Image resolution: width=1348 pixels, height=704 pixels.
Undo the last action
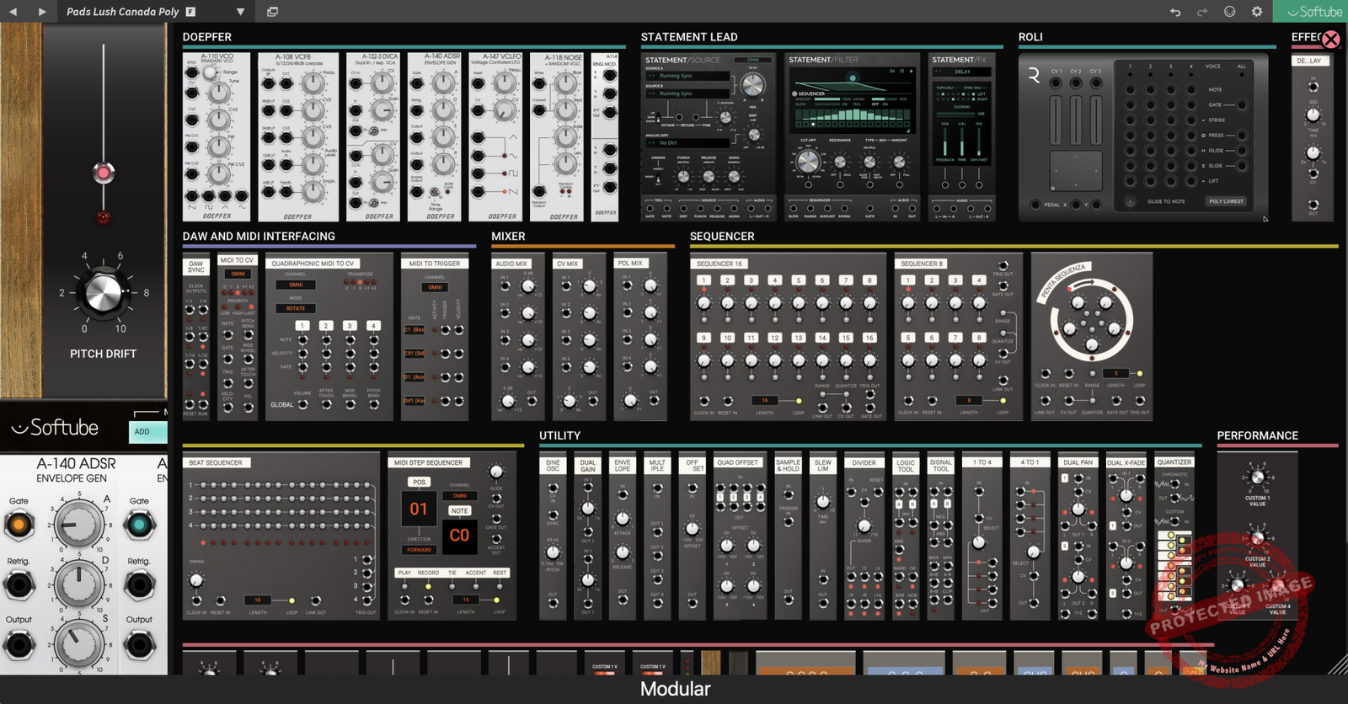coord(1175,12)
